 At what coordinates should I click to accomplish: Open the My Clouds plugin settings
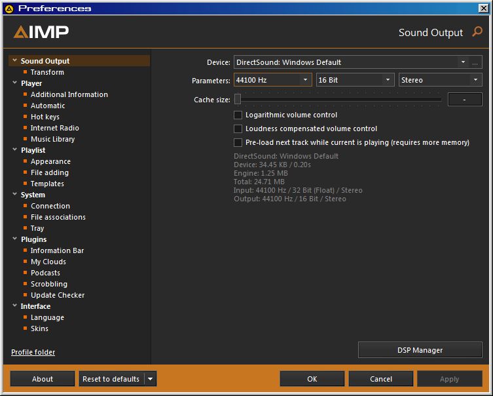click(48, 262)
